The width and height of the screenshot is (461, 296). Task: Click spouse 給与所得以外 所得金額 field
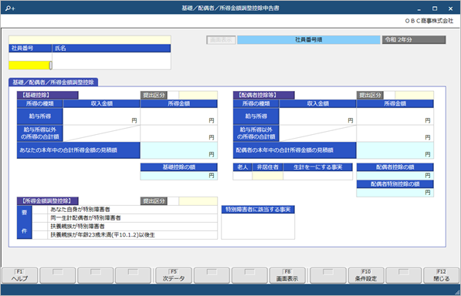click(x=395, y=133)
